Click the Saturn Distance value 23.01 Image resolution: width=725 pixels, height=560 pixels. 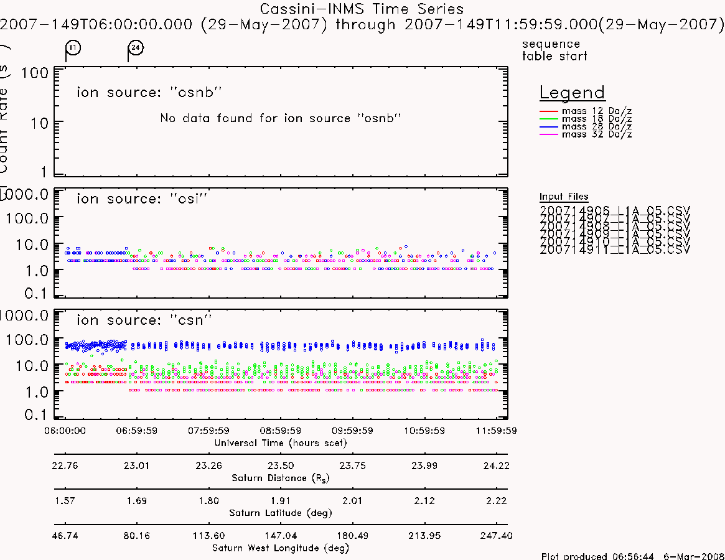pyautogui.click(x=136, y=465)
